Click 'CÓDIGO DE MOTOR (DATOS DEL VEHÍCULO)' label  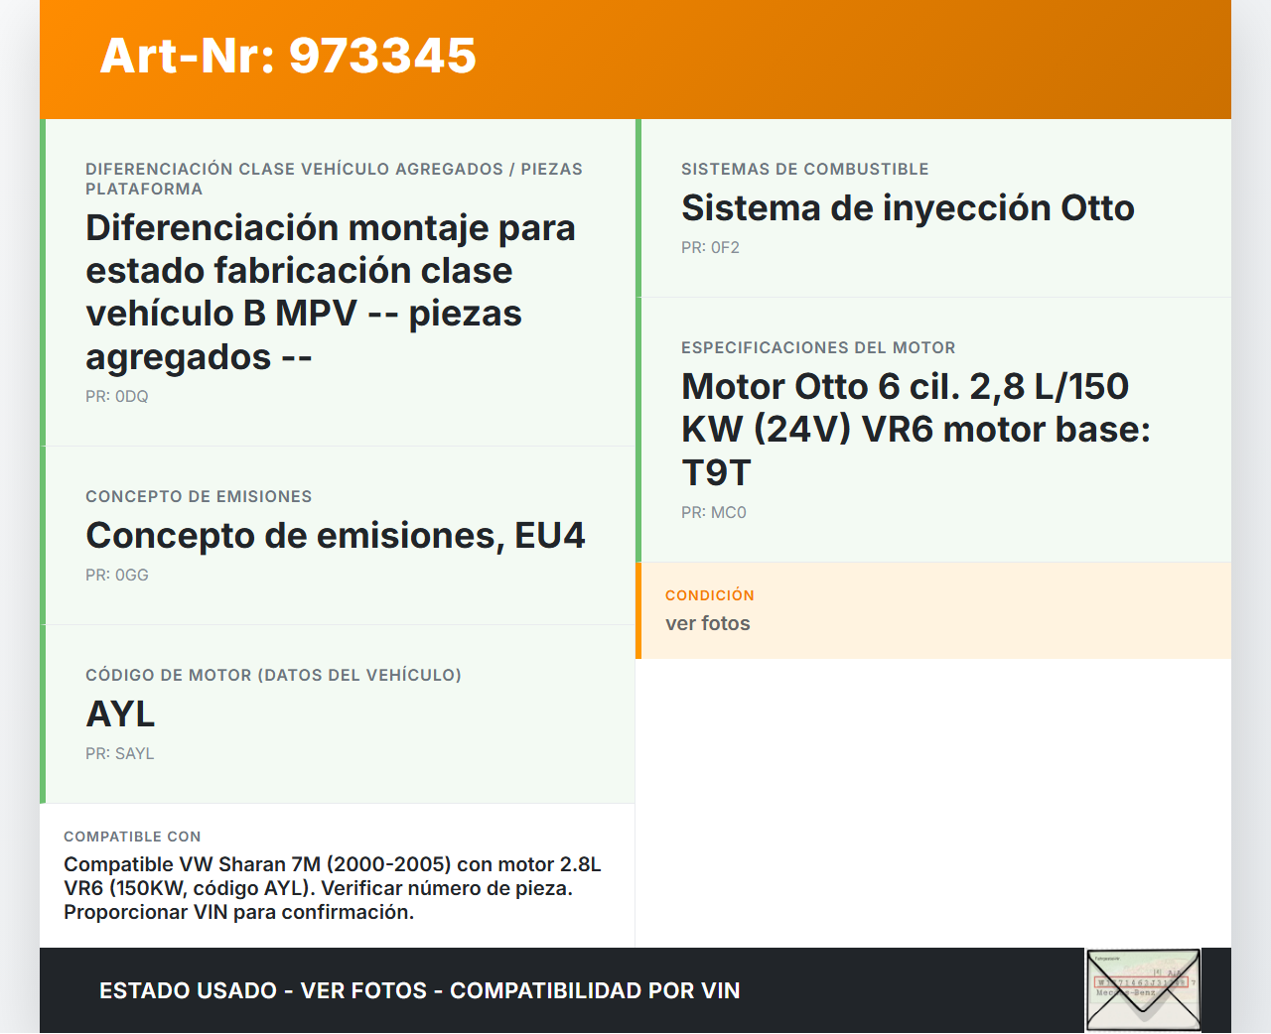[273, 676]
